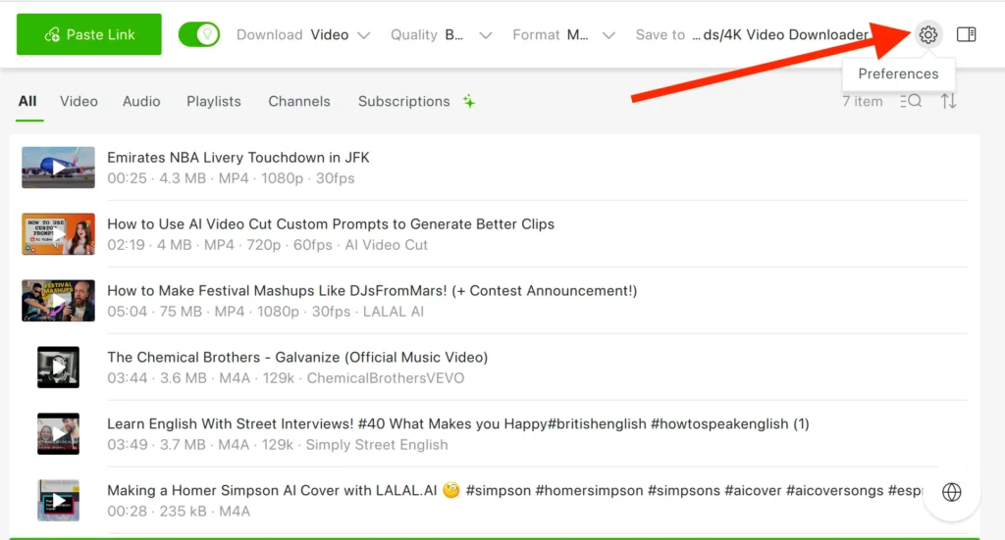
Task: Click '00:25 · 4.3 MB · MP4 · 1080p' details
Action: click(231, 178)
